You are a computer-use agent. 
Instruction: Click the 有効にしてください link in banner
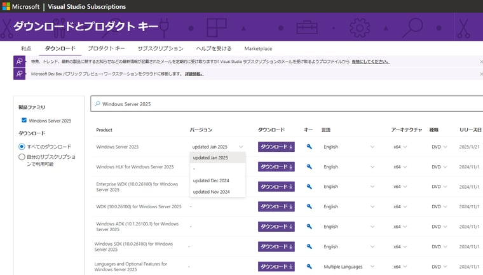tap(371, 62)
